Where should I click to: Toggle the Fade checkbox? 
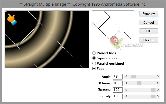click(94, 69)
